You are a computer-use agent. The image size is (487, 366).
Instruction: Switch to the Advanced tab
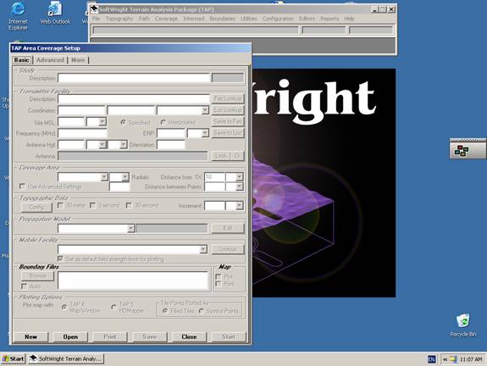[x=50, y=60]
